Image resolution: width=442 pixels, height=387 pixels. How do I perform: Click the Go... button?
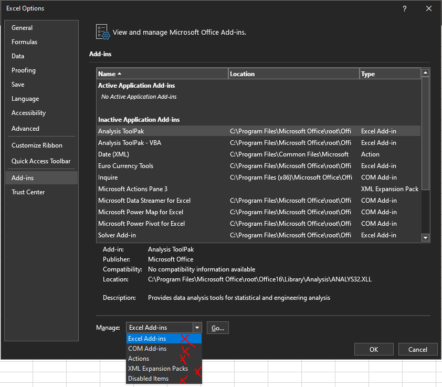pos(218,328)
